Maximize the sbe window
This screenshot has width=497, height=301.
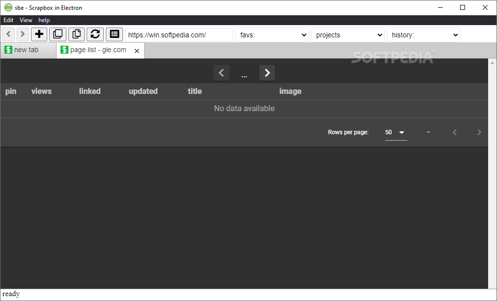tap(463, 7)
